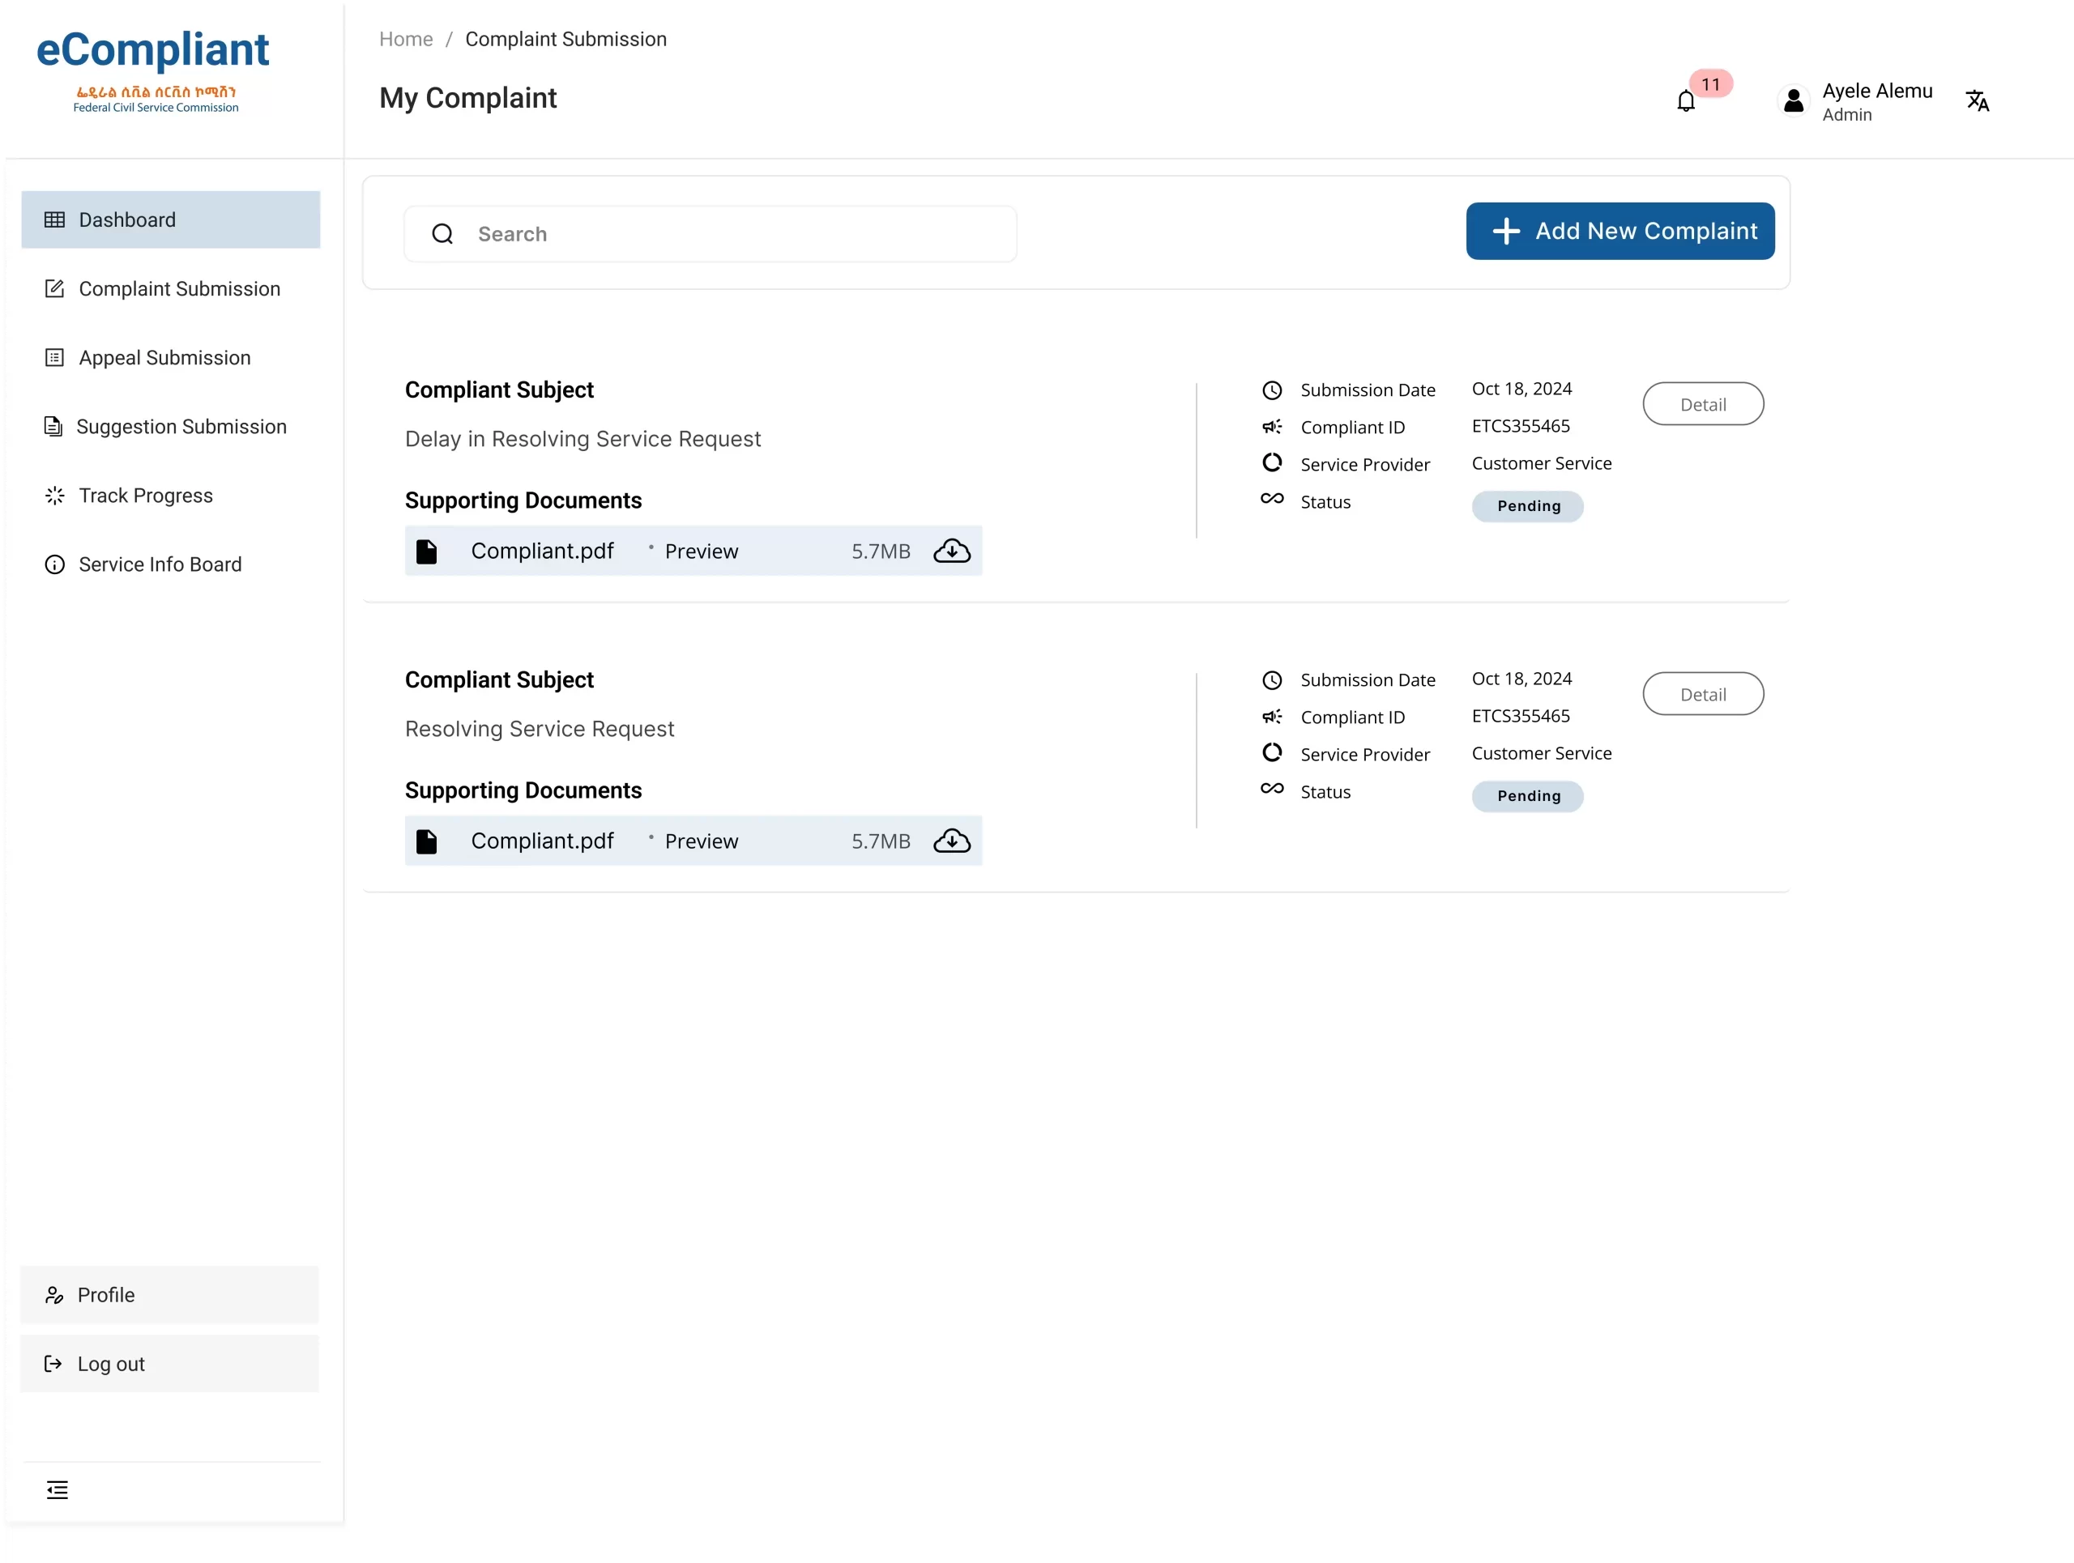Click the Home breadcrumb link
The image size is (2074, 1563).
tap(406, 40)
